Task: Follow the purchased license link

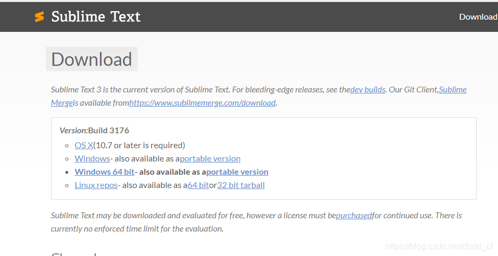Action: (x=354, y=216)
